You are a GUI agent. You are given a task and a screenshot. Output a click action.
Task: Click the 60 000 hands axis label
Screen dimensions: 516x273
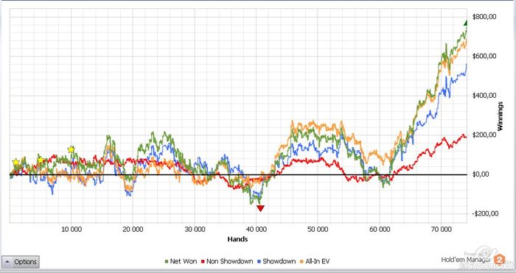point(380,230)
